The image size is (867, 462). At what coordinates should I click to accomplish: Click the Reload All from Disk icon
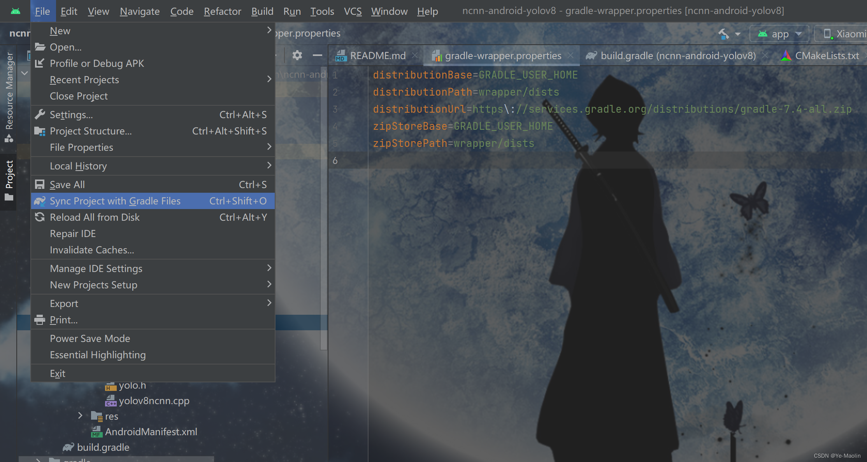point(40,217)
